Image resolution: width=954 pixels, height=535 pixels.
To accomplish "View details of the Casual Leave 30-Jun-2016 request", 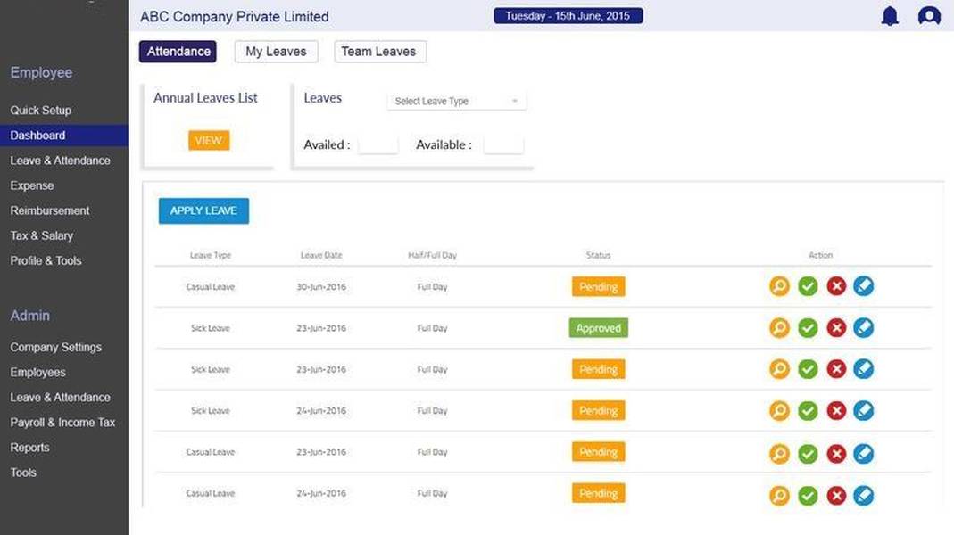I will click(779, 286).
